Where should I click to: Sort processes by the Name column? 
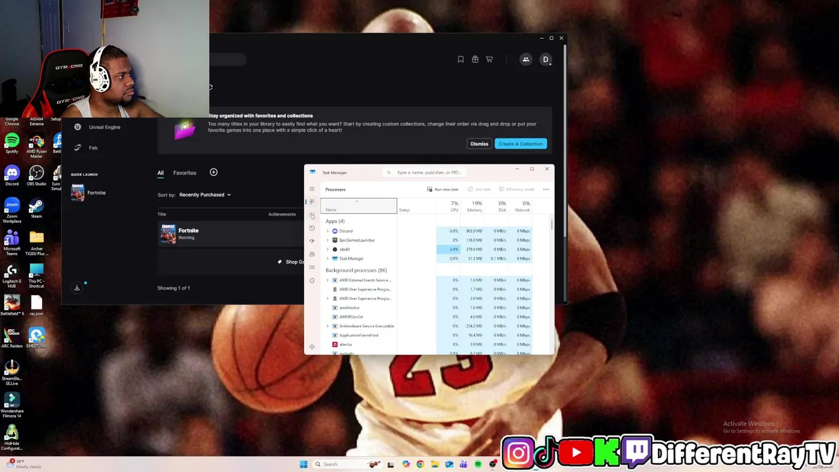(359, 206)
